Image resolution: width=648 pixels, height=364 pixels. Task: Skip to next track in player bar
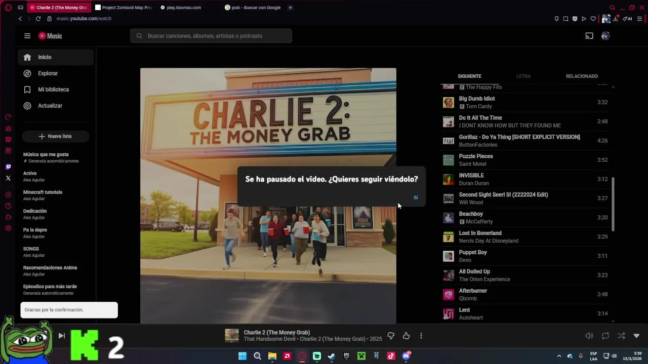coord(61,336)
